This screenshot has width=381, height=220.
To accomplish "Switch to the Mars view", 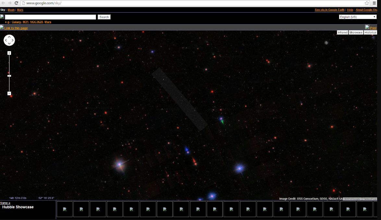I will [20, 10].
